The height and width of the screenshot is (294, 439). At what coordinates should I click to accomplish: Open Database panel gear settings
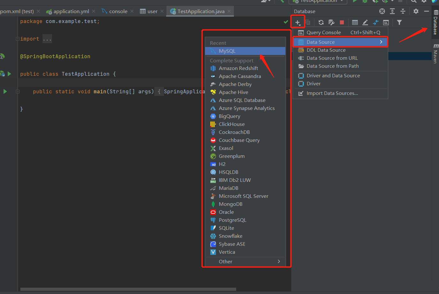(416, 11)
